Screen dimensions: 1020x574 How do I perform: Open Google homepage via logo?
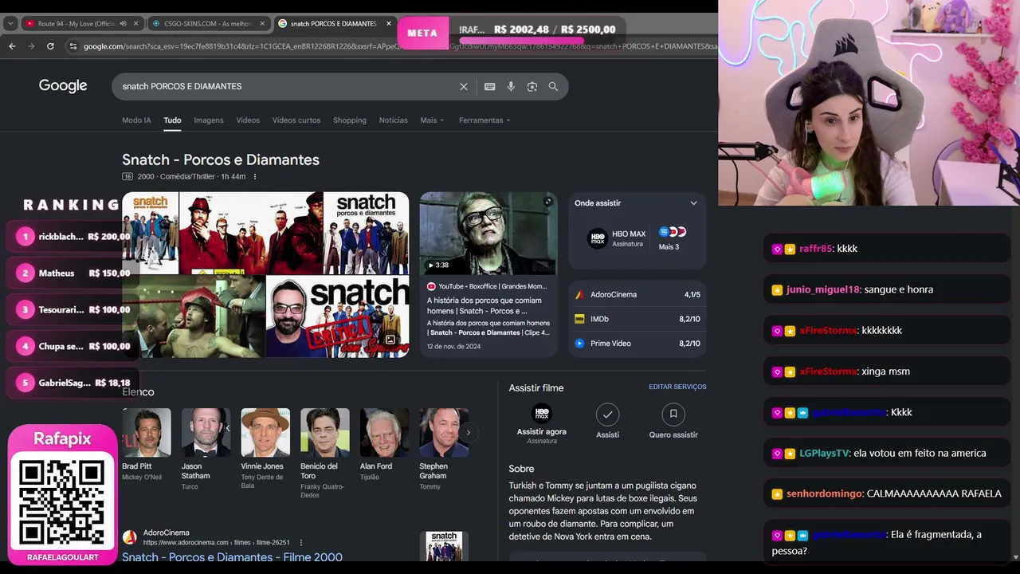coord(63,86)
